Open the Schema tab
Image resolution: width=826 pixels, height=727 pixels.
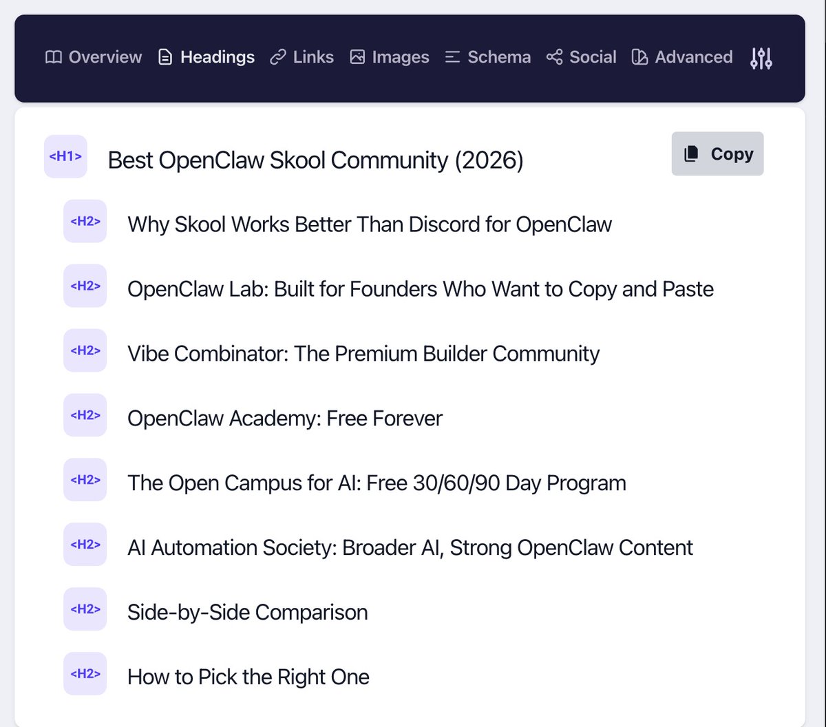click(488, 57)
